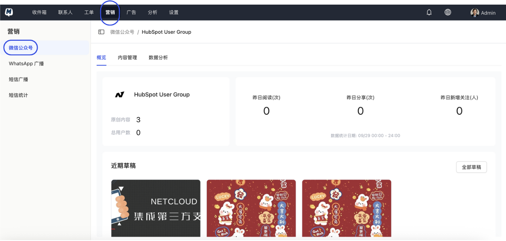This screenshot has width=506, height=241.
Task: Open the 广告 section
Action: [x=131, y=12]
